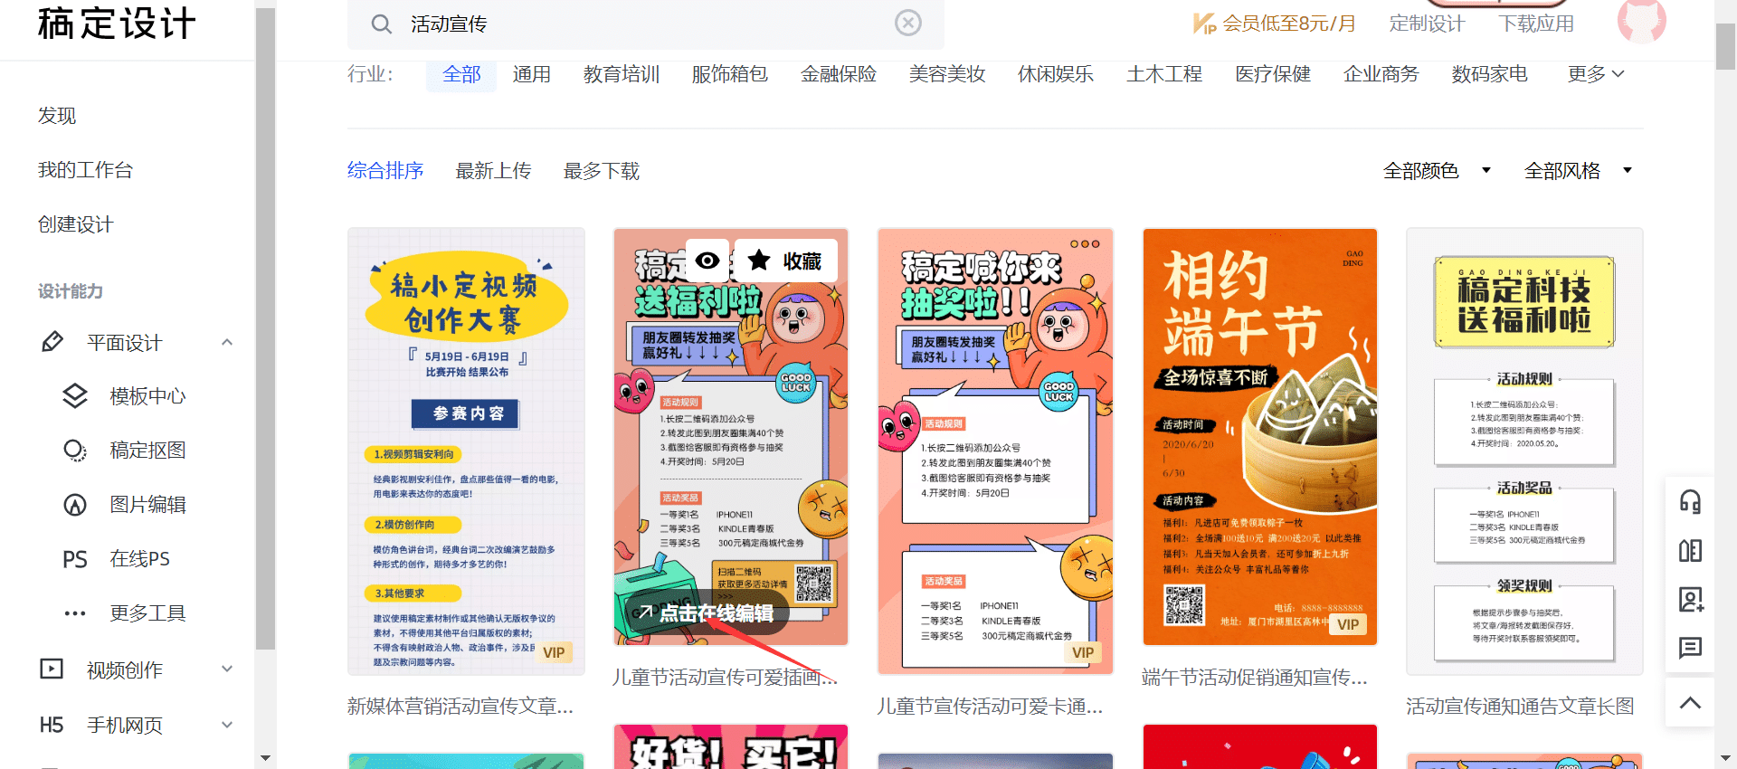This screenshot has height=769, width=1737.
Task: Clear the search box text
Action: click(x=908, y=23)
